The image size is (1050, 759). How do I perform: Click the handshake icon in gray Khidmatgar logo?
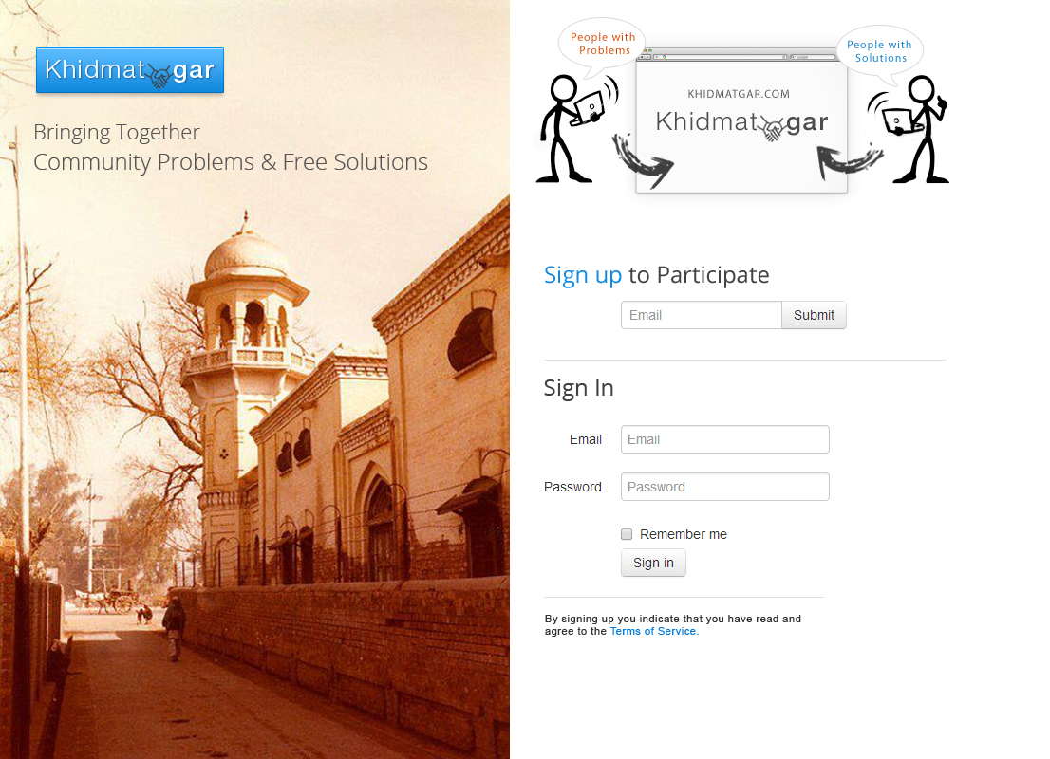[772, 128]
